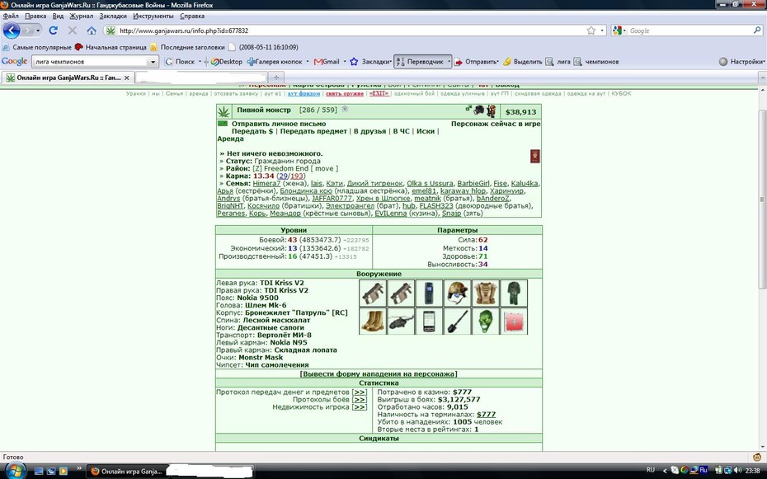Open Протоколы боёв >> link

tap(360, 399)
